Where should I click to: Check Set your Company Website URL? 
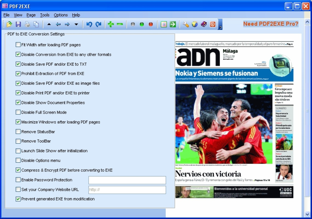pos(18,189)
